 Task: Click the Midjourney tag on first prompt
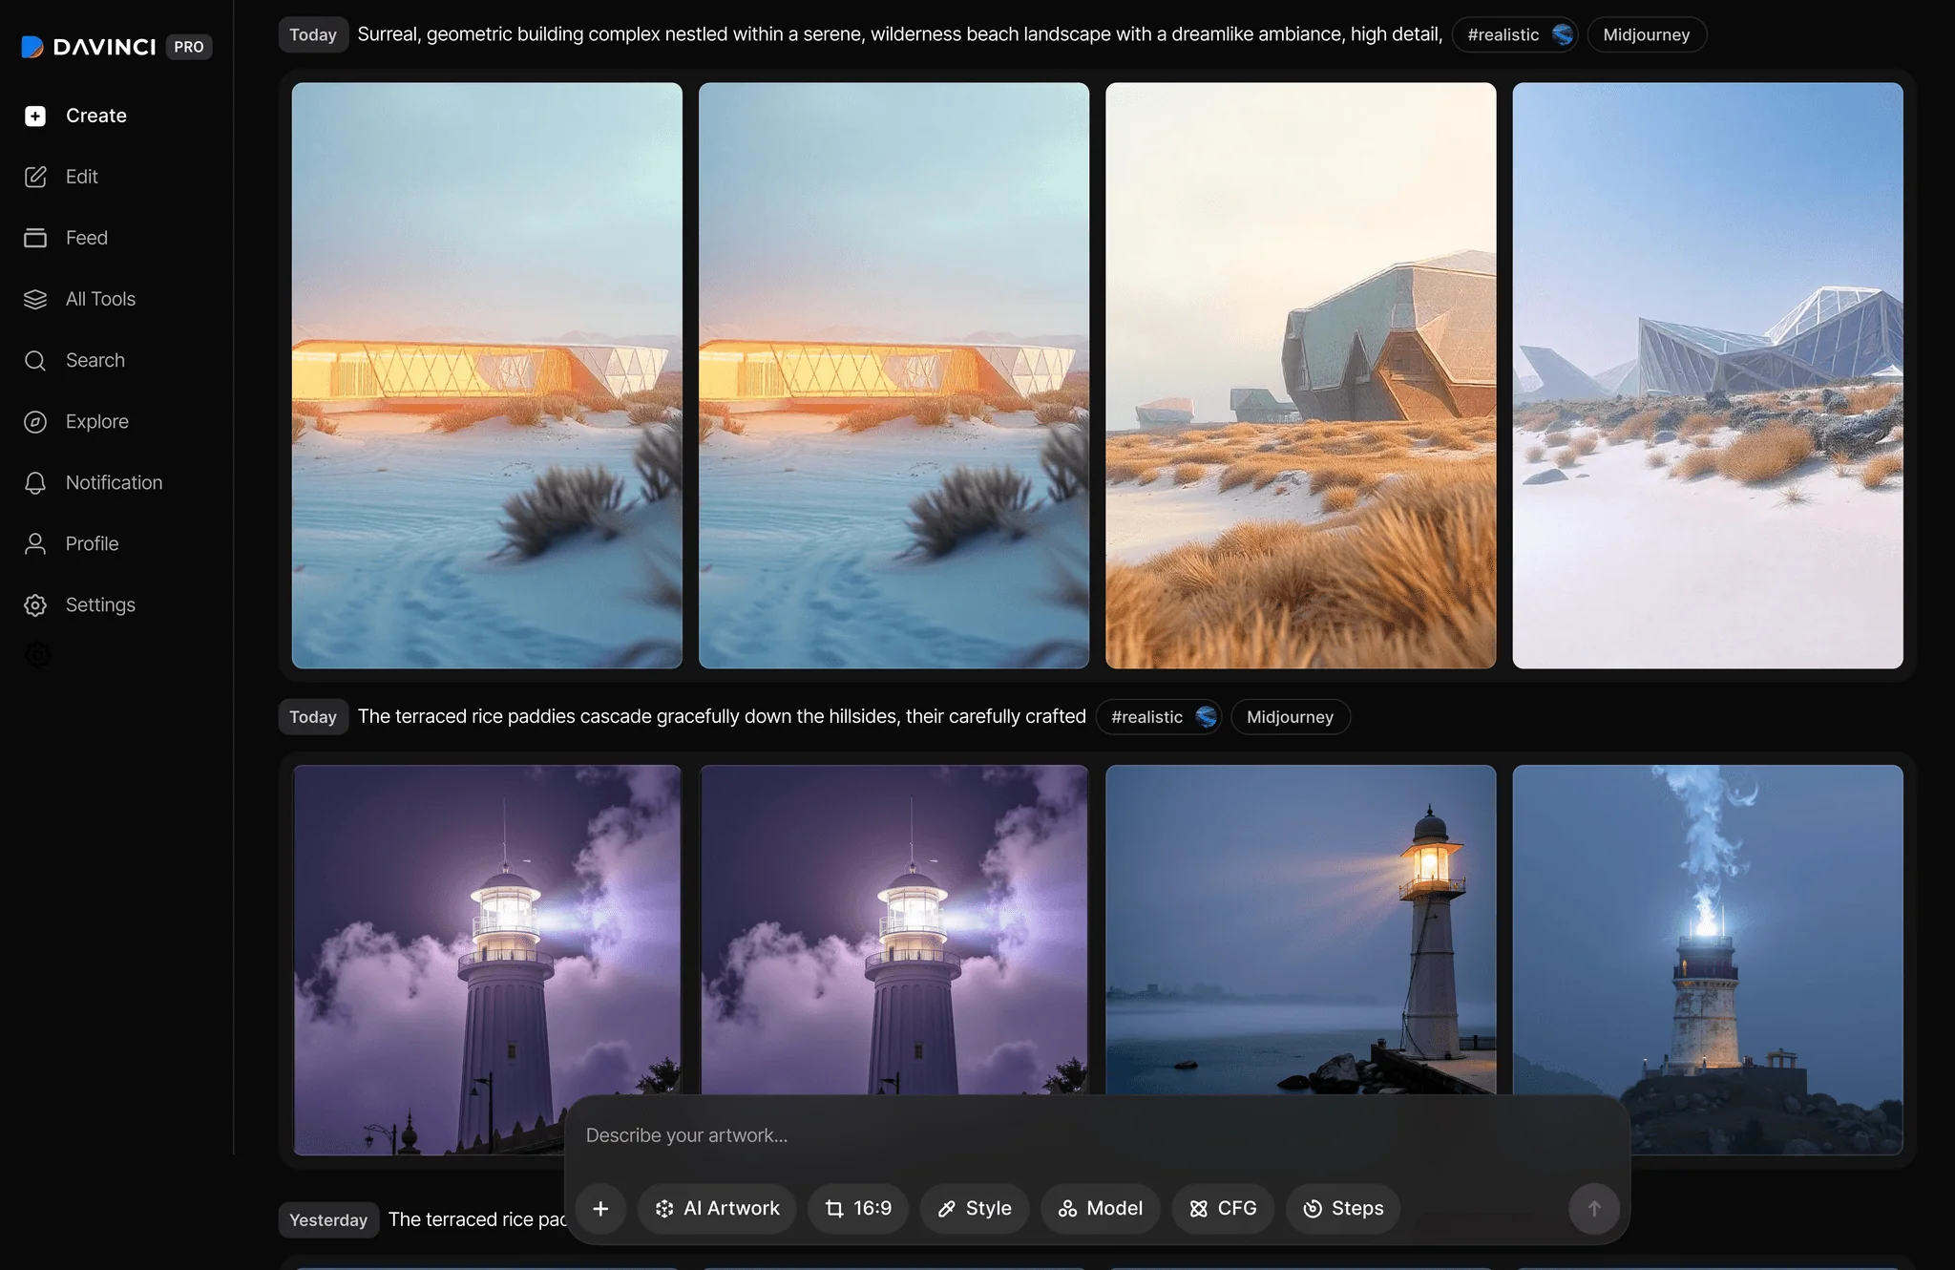(x=1646, y=34)
